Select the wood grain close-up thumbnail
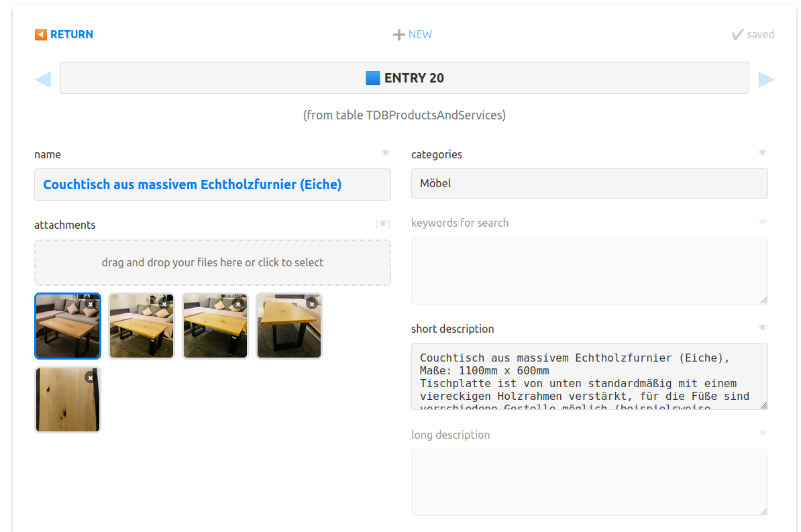The height and width of the screenshot is (532, 801). (64, 403)
